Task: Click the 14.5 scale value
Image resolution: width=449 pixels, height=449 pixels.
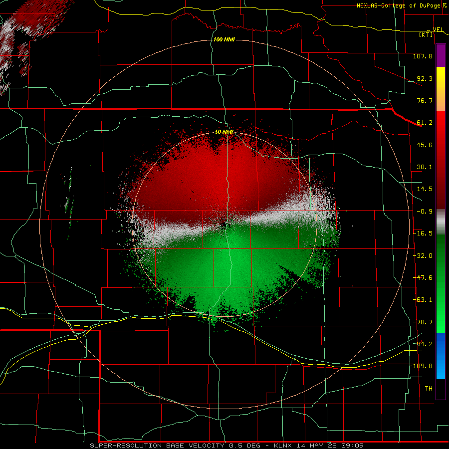Action: coord(425,189)
